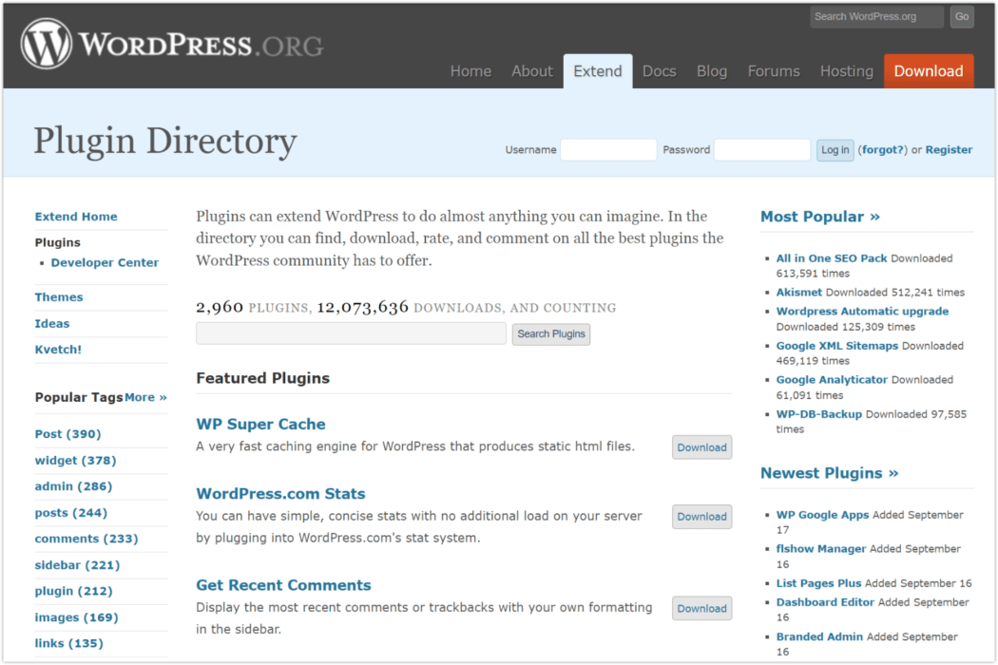
Task: Expand the Newest Plugins » section
Action: [829, 473]
